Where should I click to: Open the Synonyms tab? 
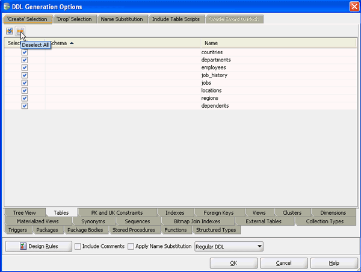[x=93, y=221]
